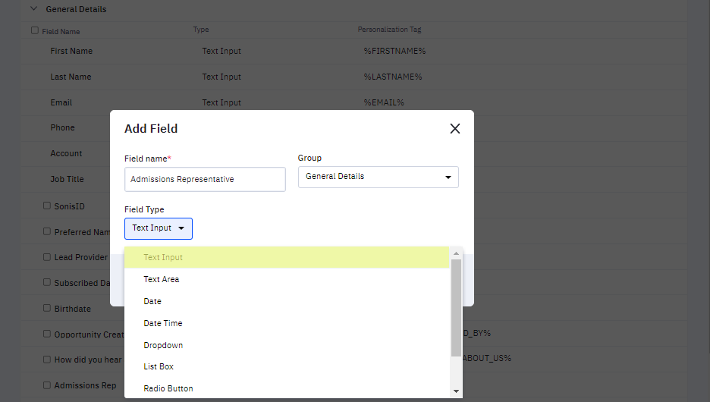Tick the Birthdate field checkbox
The width and height of the screenshot is (710, 402).
coord(47,309)
